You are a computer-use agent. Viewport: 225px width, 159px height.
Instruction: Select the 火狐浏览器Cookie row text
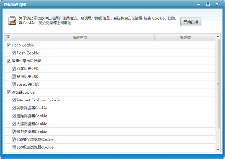click(x=32, y=124)
